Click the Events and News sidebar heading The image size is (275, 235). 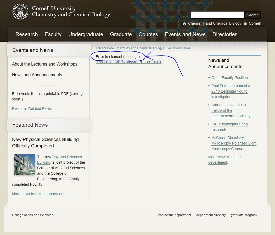[33, 50]
